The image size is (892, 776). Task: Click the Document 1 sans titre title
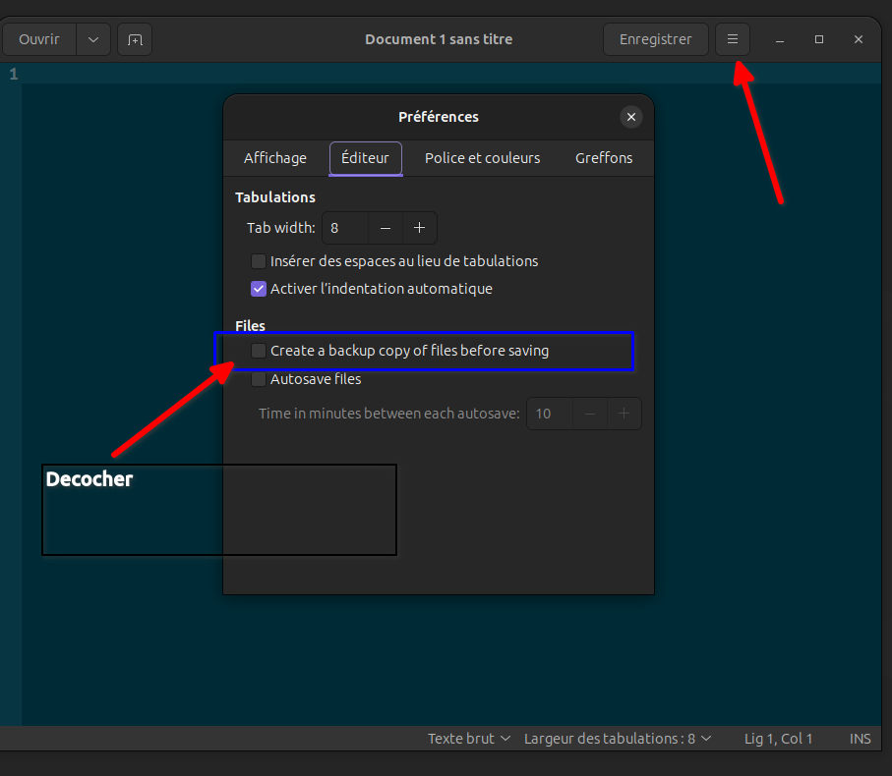click(x=439, y=39)
